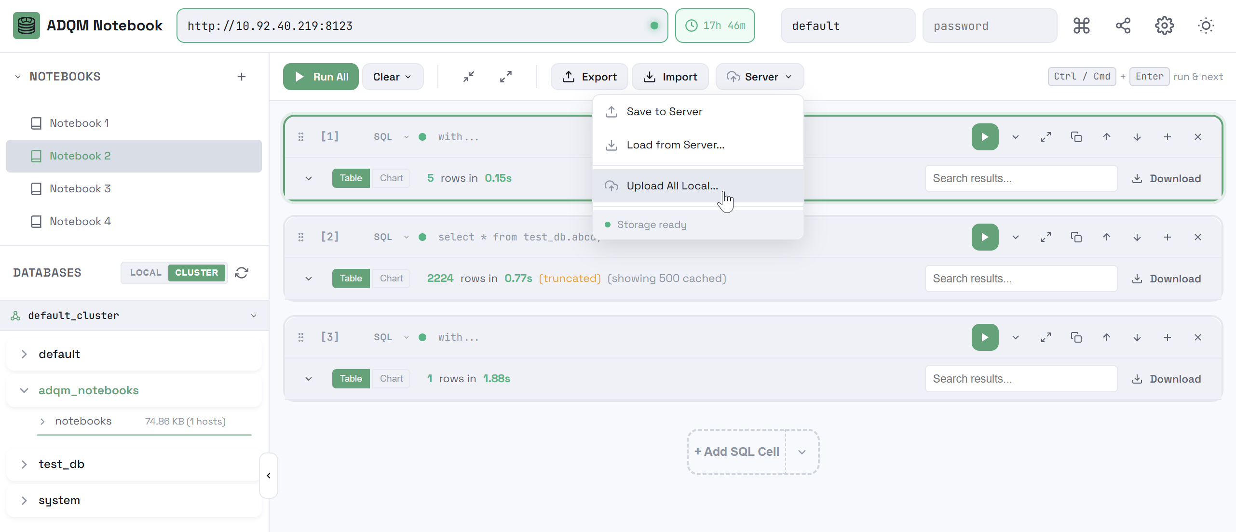Open settings gear icon
Viewport: 1236px width, 532px height.
pyautogui.click(x=1164, y=26)
